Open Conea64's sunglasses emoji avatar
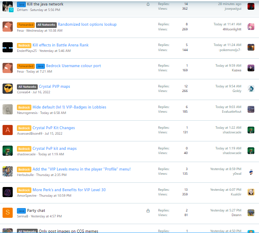The width and height of the screenshot is (259, 233). point(8,89)
